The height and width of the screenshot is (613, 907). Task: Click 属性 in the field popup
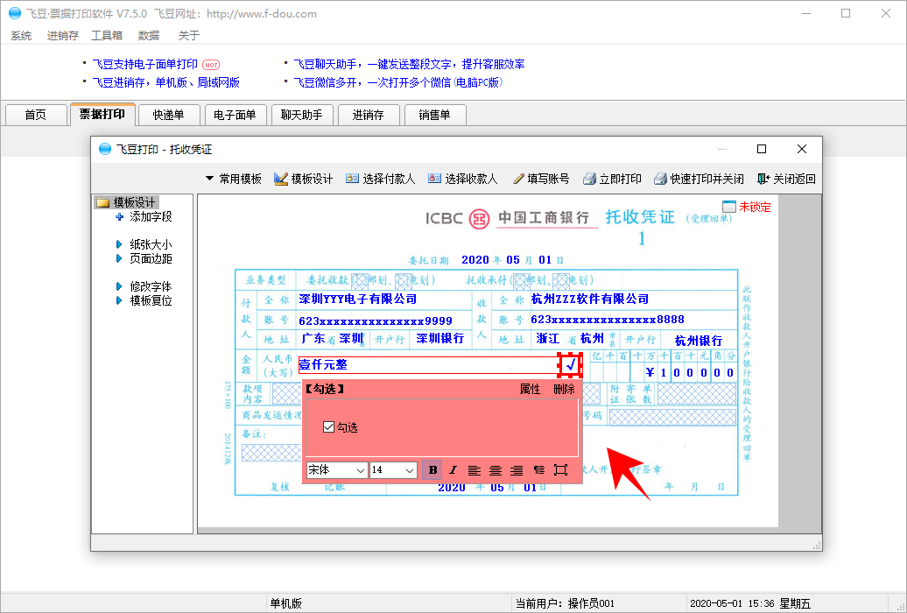tap(530, 389)
